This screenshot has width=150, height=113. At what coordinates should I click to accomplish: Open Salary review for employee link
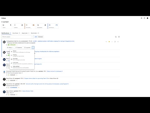pos(55,71)
